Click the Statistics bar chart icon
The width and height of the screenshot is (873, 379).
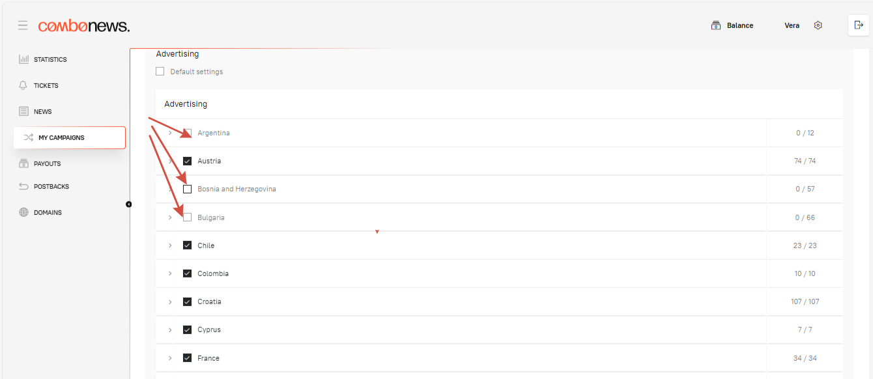click(x=23, y=59)
